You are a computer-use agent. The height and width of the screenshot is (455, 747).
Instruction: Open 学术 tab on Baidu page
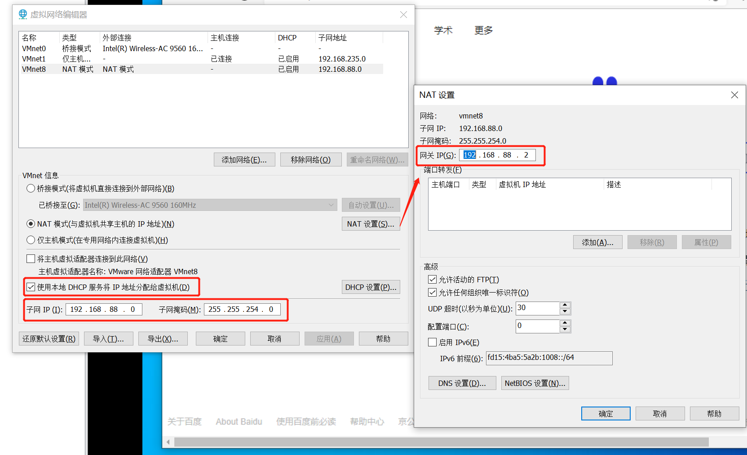pos(443,30)
